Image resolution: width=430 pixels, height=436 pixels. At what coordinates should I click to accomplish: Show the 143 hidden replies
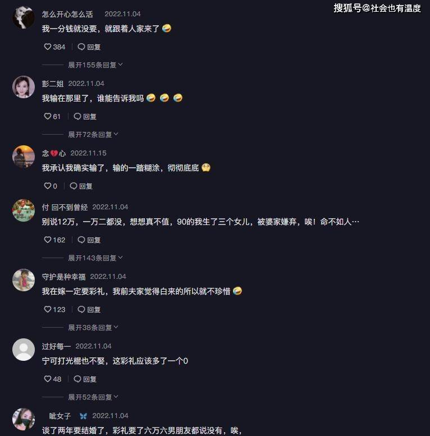95,258
